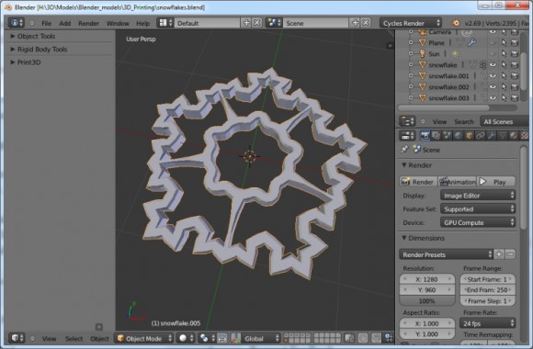This screenshot has width=533, height=349.
Task: Open the World properties tab icon
Action: tap(459, 136)
